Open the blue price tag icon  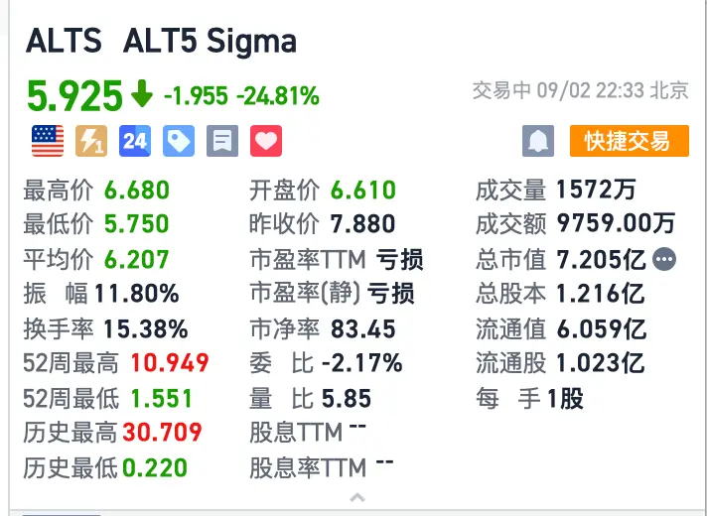coord(179,141)
